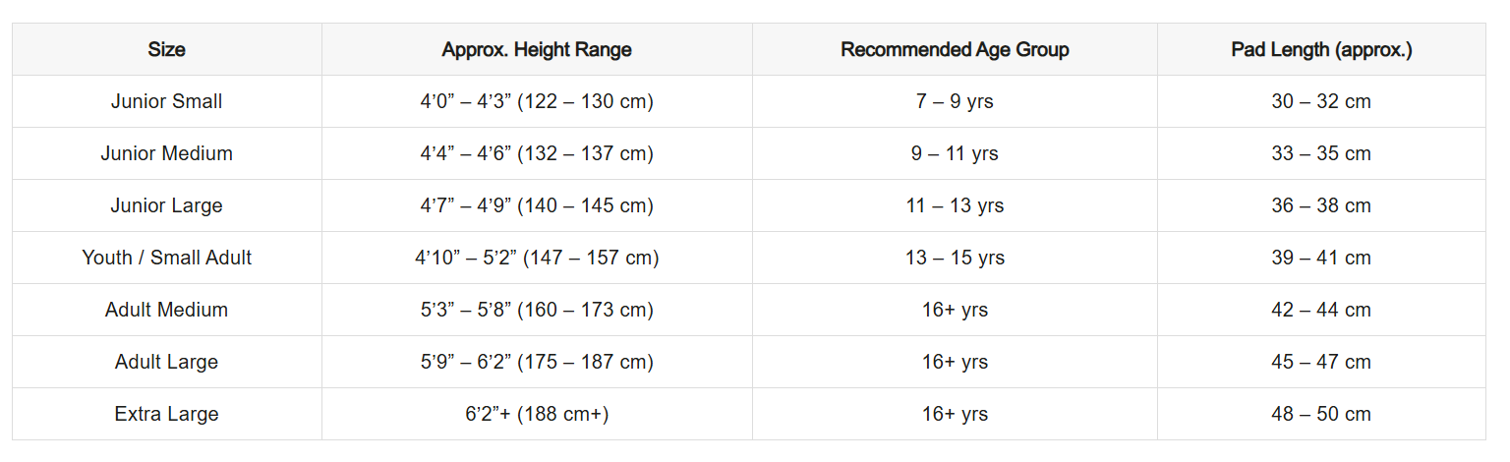Select the Recommended Age Group header
Image resolution: width=1510 pixels, height=462 pixels.
955,49
